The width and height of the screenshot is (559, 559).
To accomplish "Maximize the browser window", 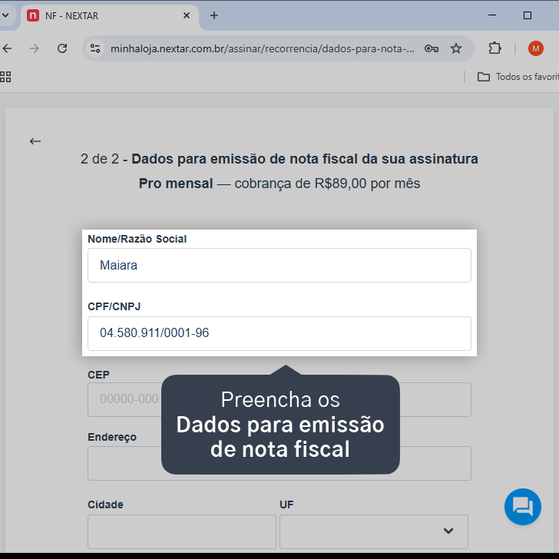I will (528, 15).
